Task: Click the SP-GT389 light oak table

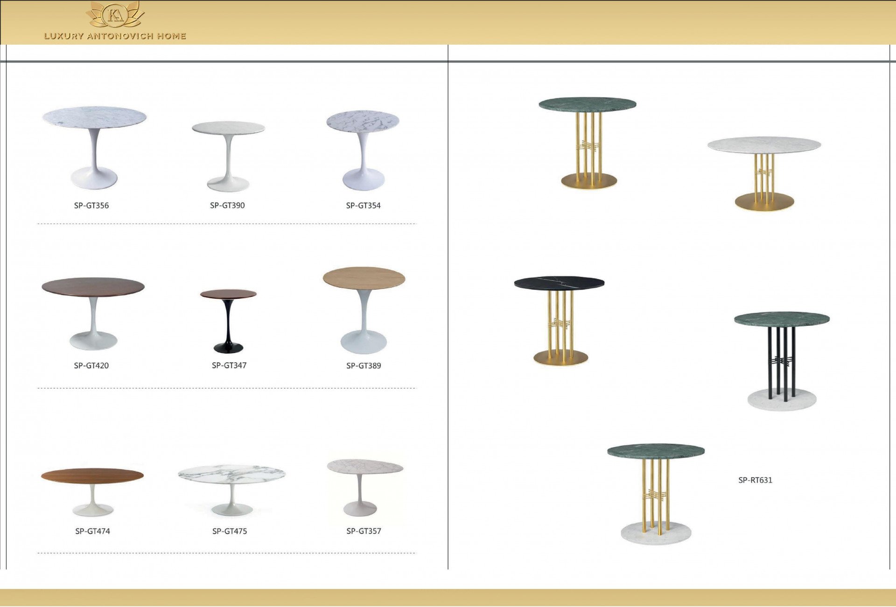Action: pos(364,309)
